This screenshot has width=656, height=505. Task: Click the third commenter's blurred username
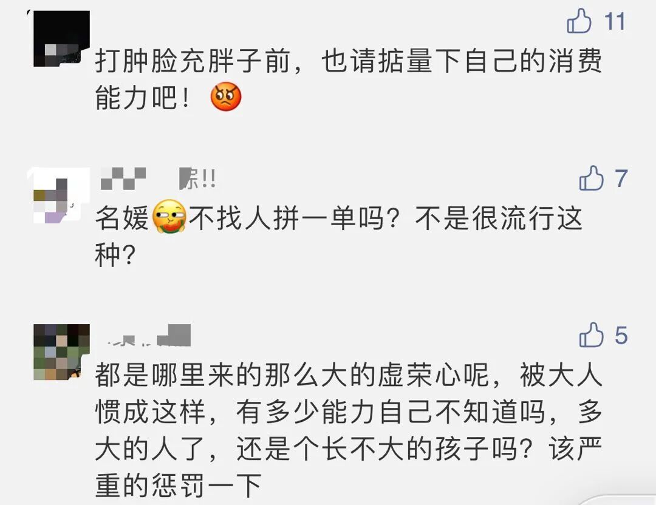click(146, 335)
